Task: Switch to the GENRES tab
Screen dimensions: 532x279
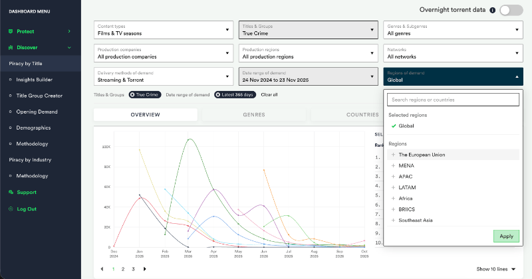Action: (254, 114)
